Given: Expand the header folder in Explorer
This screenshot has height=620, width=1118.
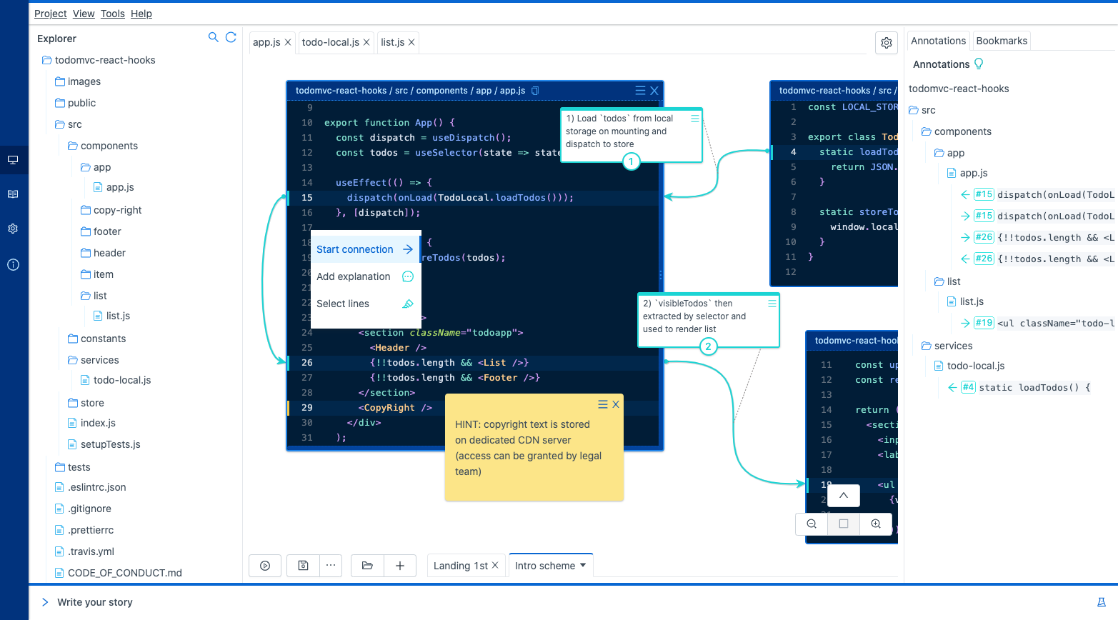Looking at the screenshot, I should pos(103,253).
